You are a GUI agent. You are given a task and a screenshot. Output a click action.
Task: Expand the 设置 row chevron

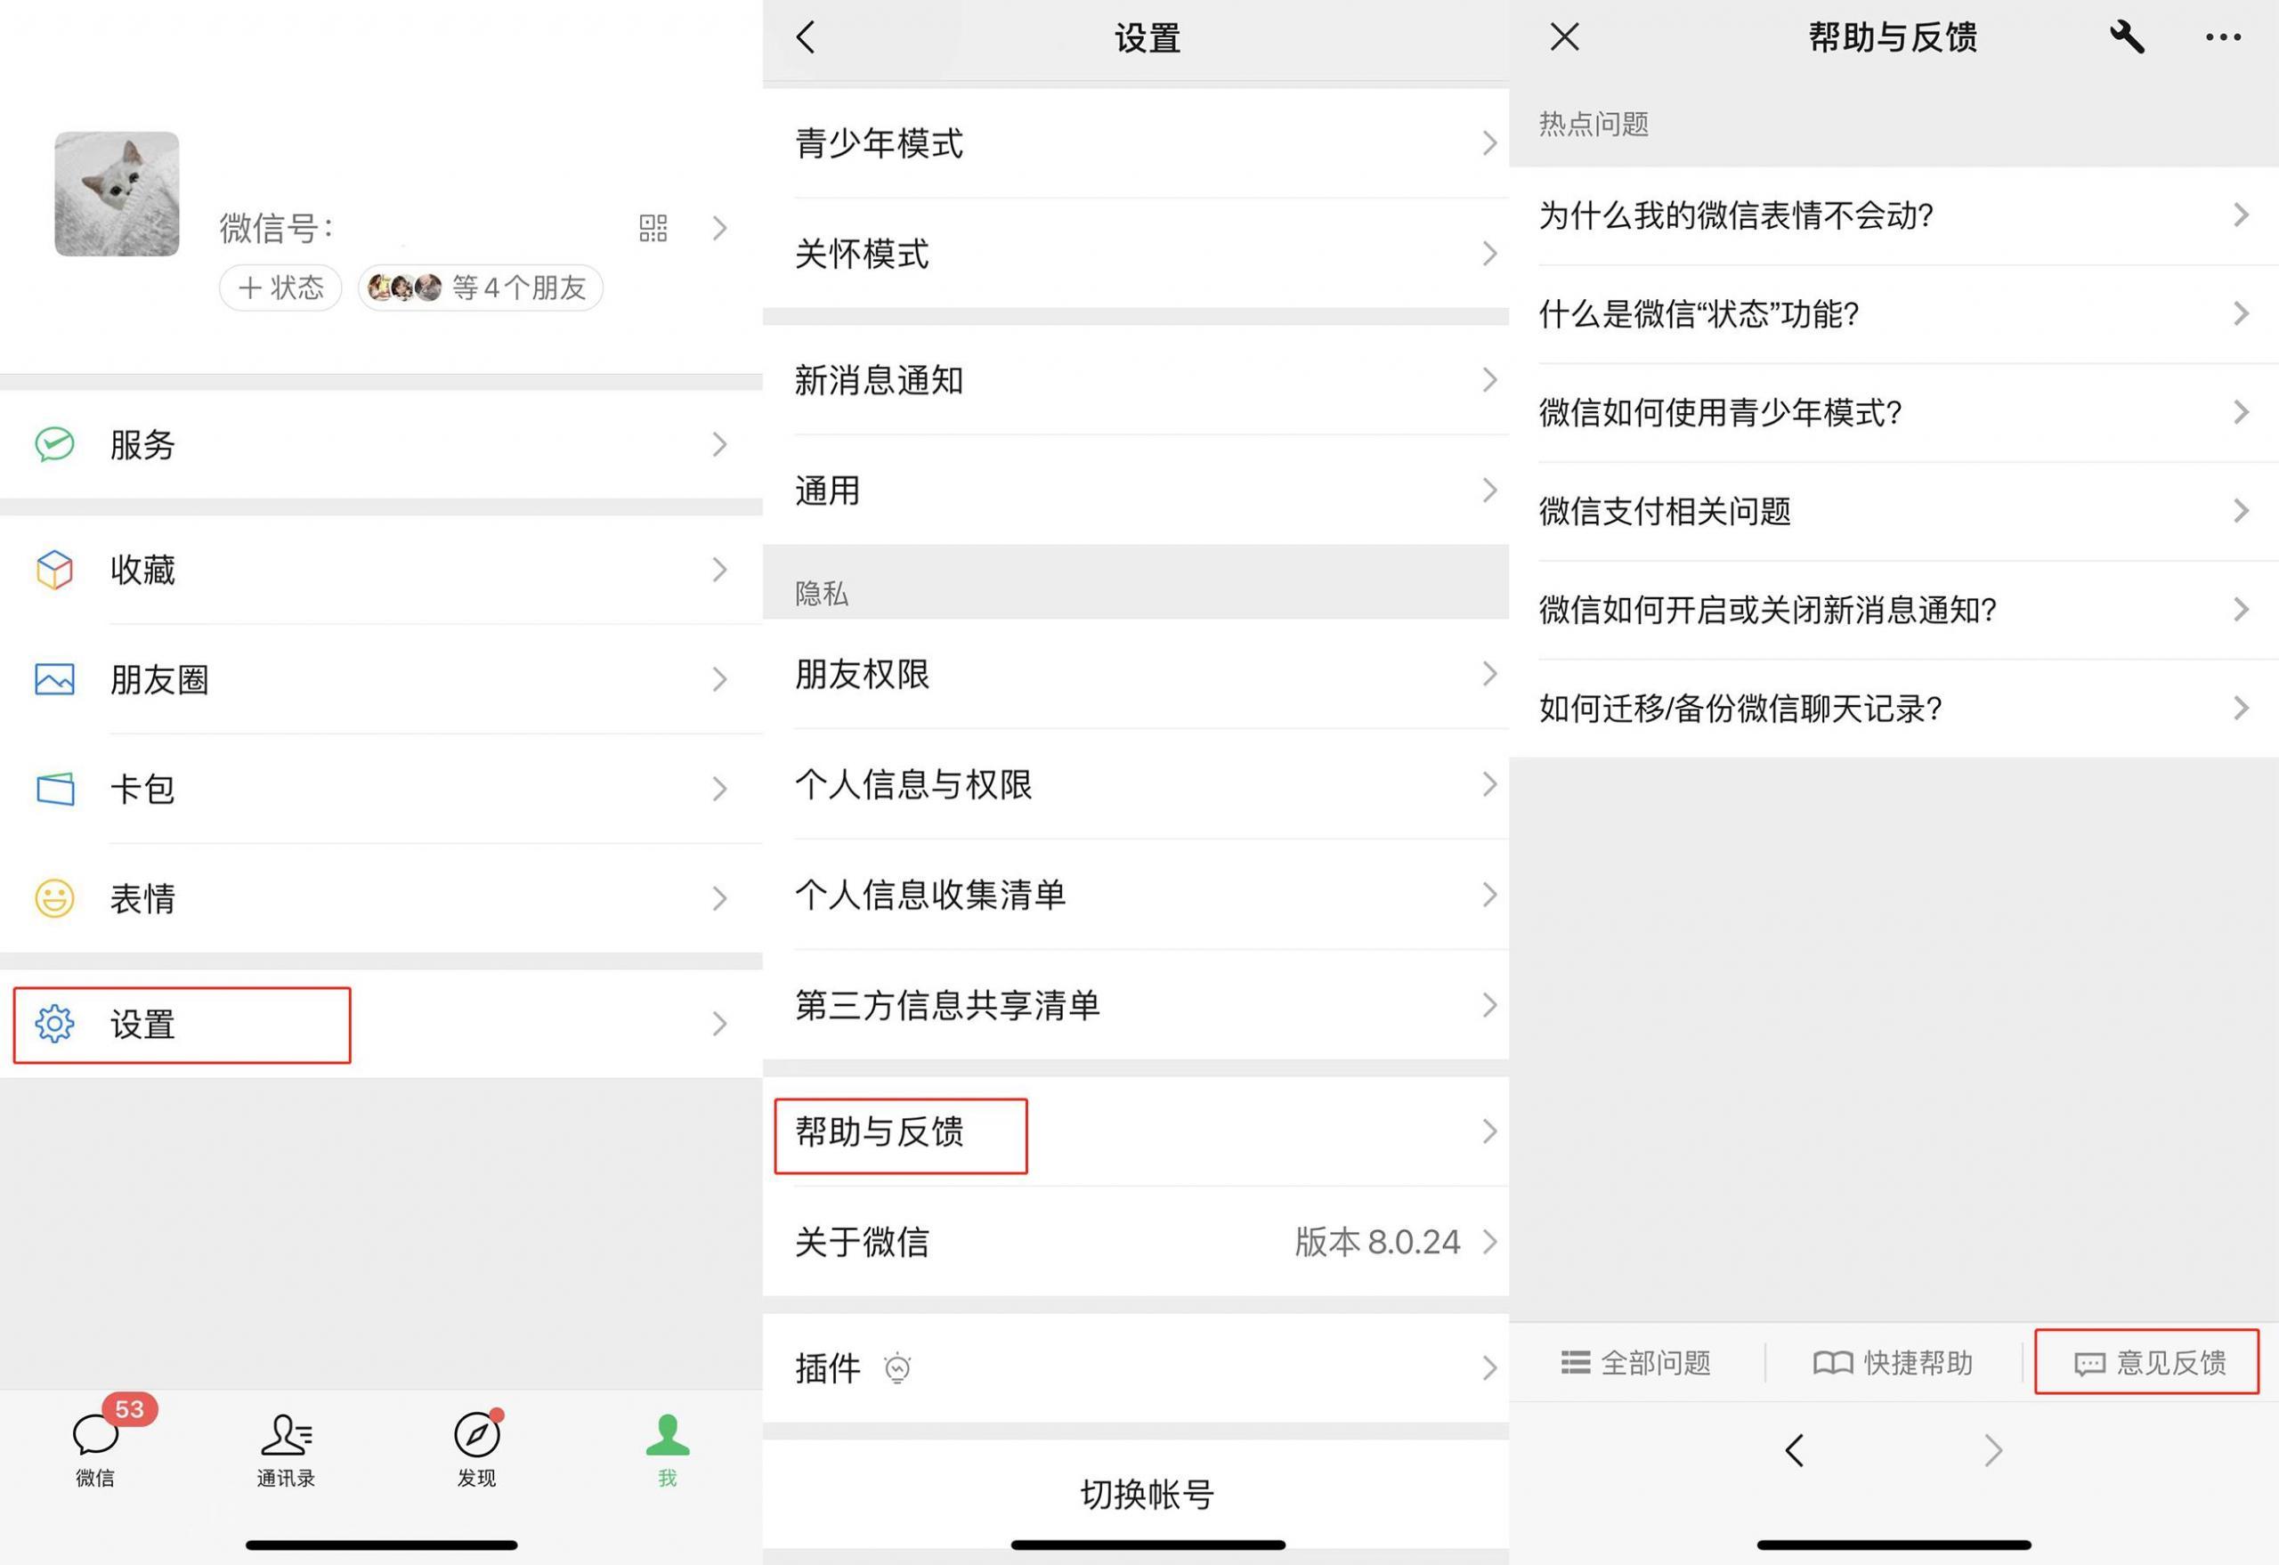click(718, 1024)
